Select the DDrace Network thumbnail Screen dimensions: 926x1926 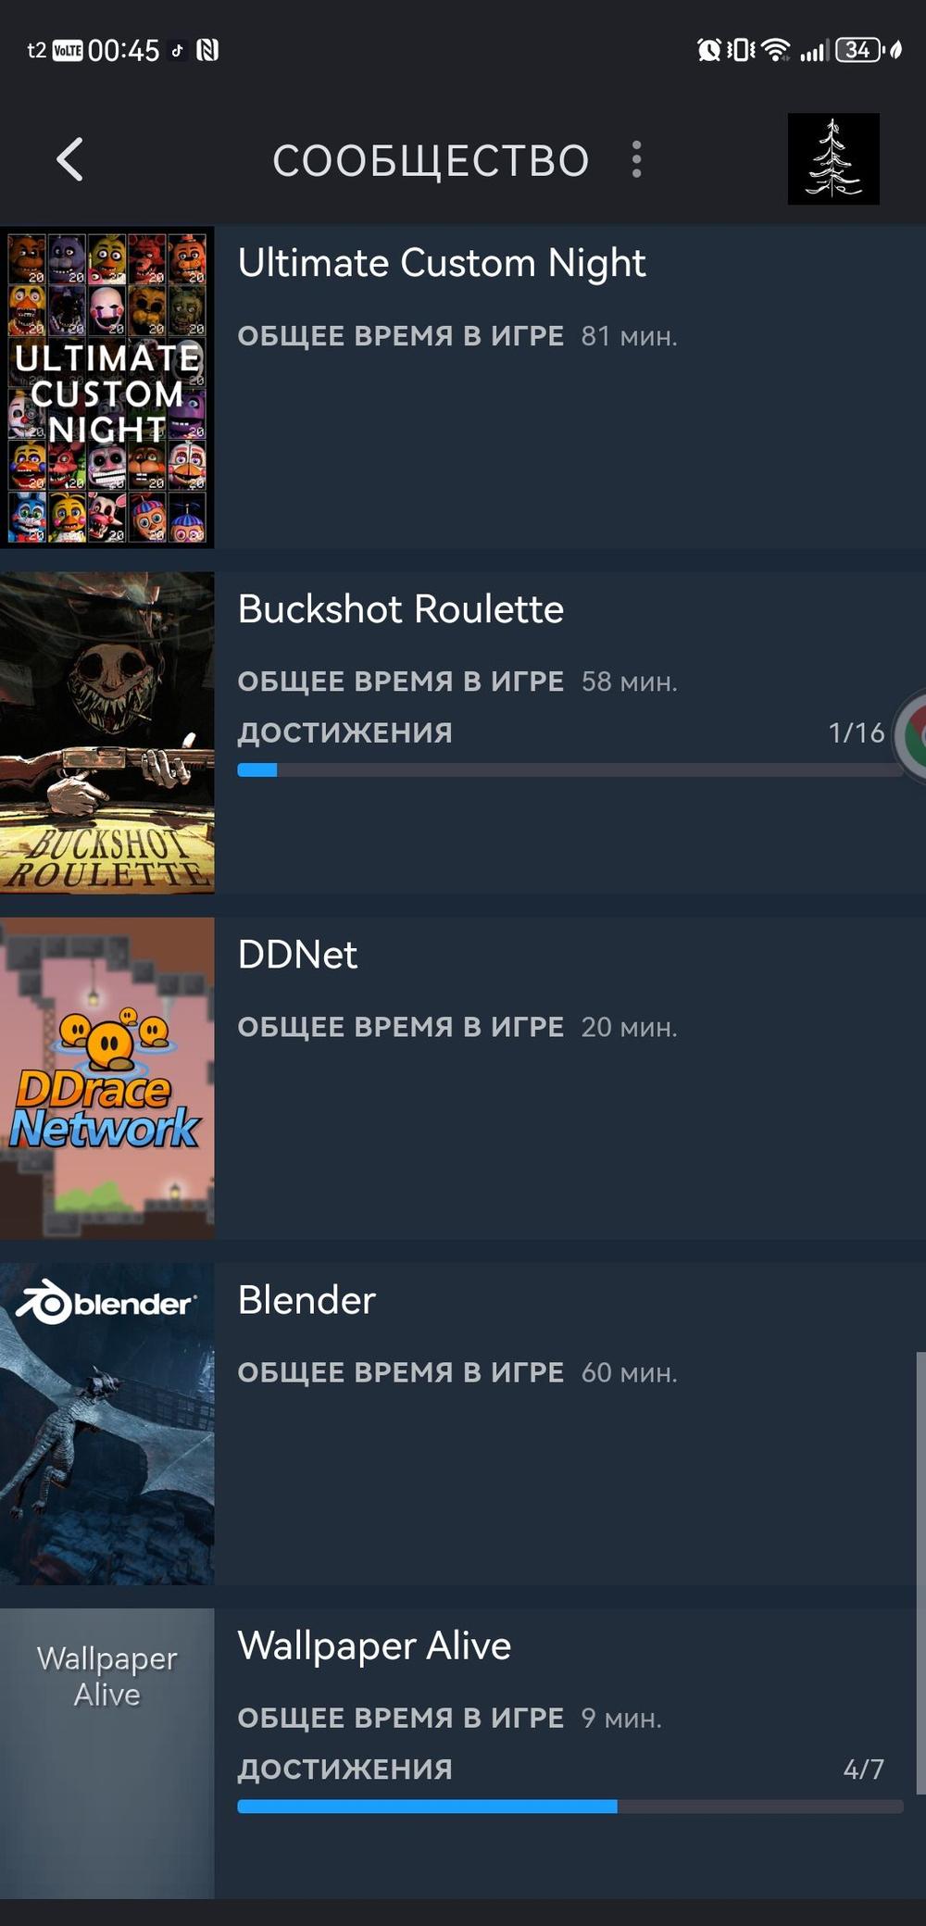(x=107, y=1078)
